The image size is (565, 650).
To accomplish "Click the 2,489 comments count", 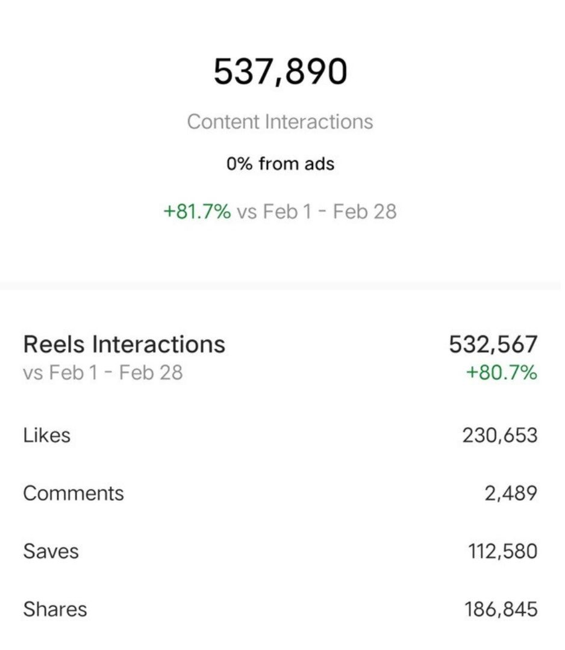I will coord(510,494).
